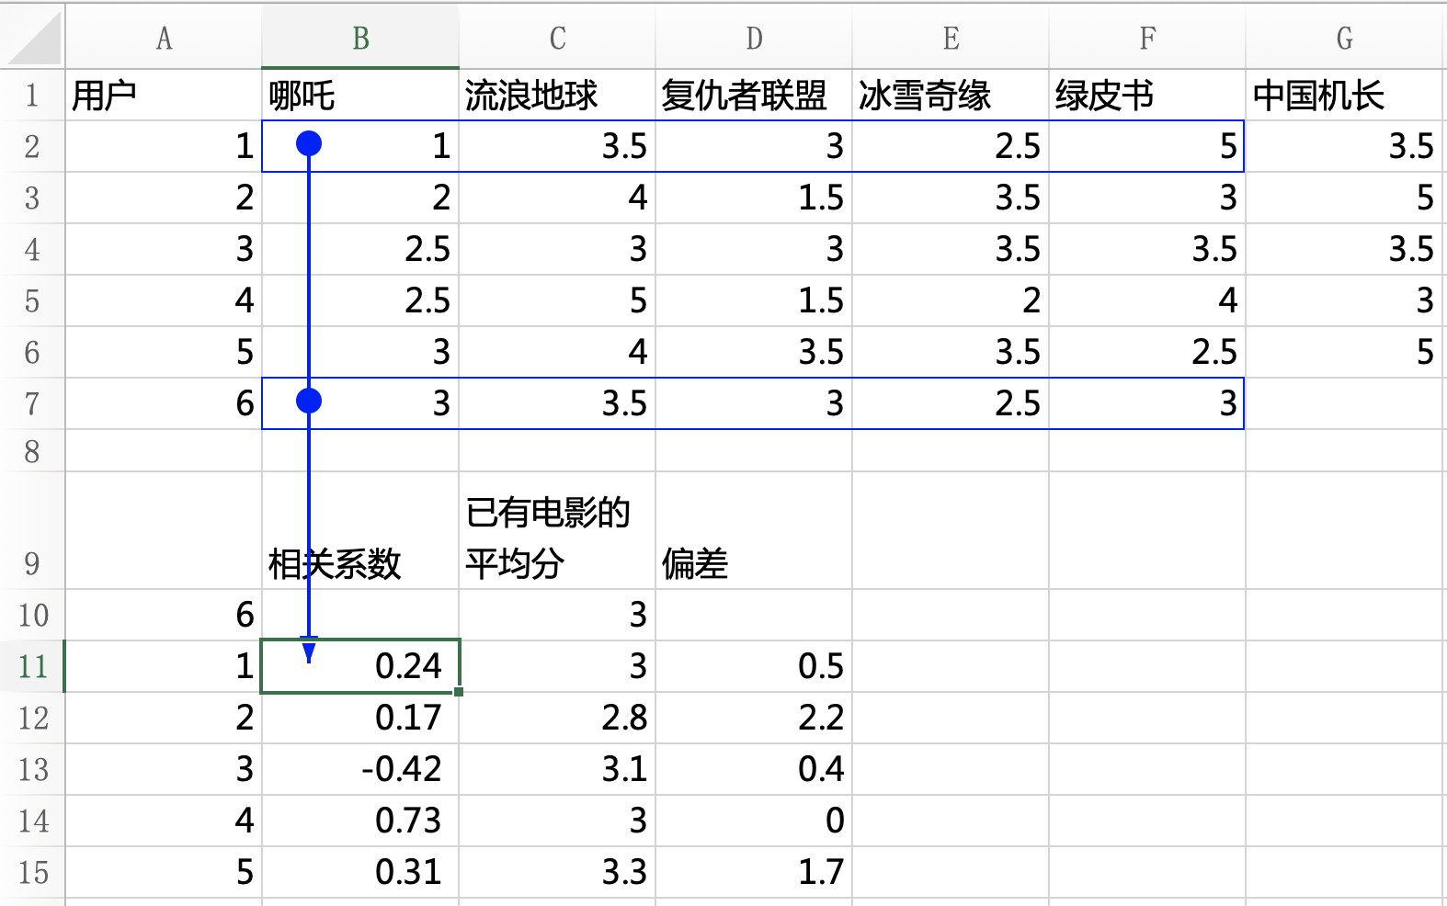Click the 哪吒 header cell
This screenshot has height=906, width=1447.
(x=360, y=95)
